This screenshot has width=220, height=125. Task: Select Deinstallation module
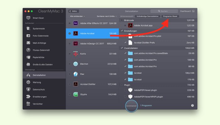pyautogui.click(x=44, y=75)
